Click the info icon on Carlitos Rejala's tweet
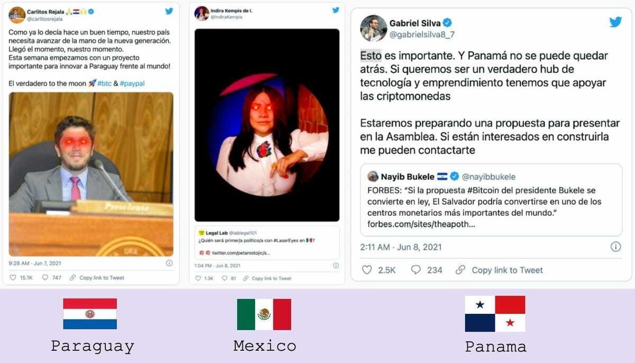Screen dimensions: 635x363 pyautogui.click(x=169, y=263)
